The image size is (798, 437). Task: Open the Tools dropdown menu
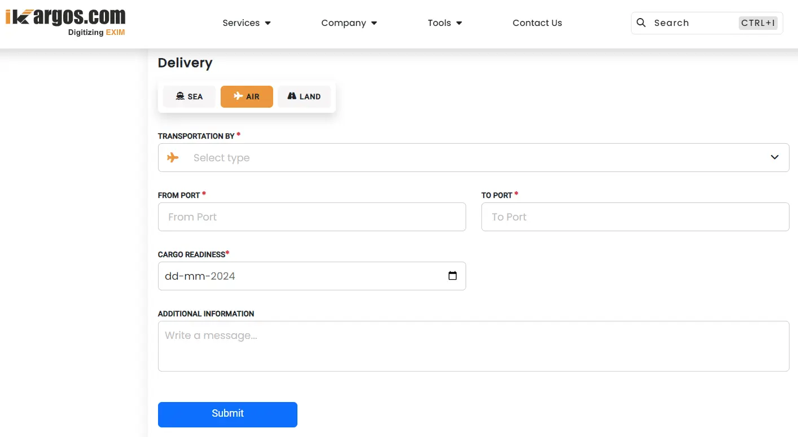coord(445,23)
